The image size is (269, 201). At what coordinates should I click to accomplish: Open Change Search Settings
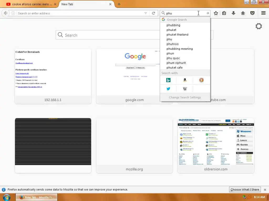pos(185,97)
